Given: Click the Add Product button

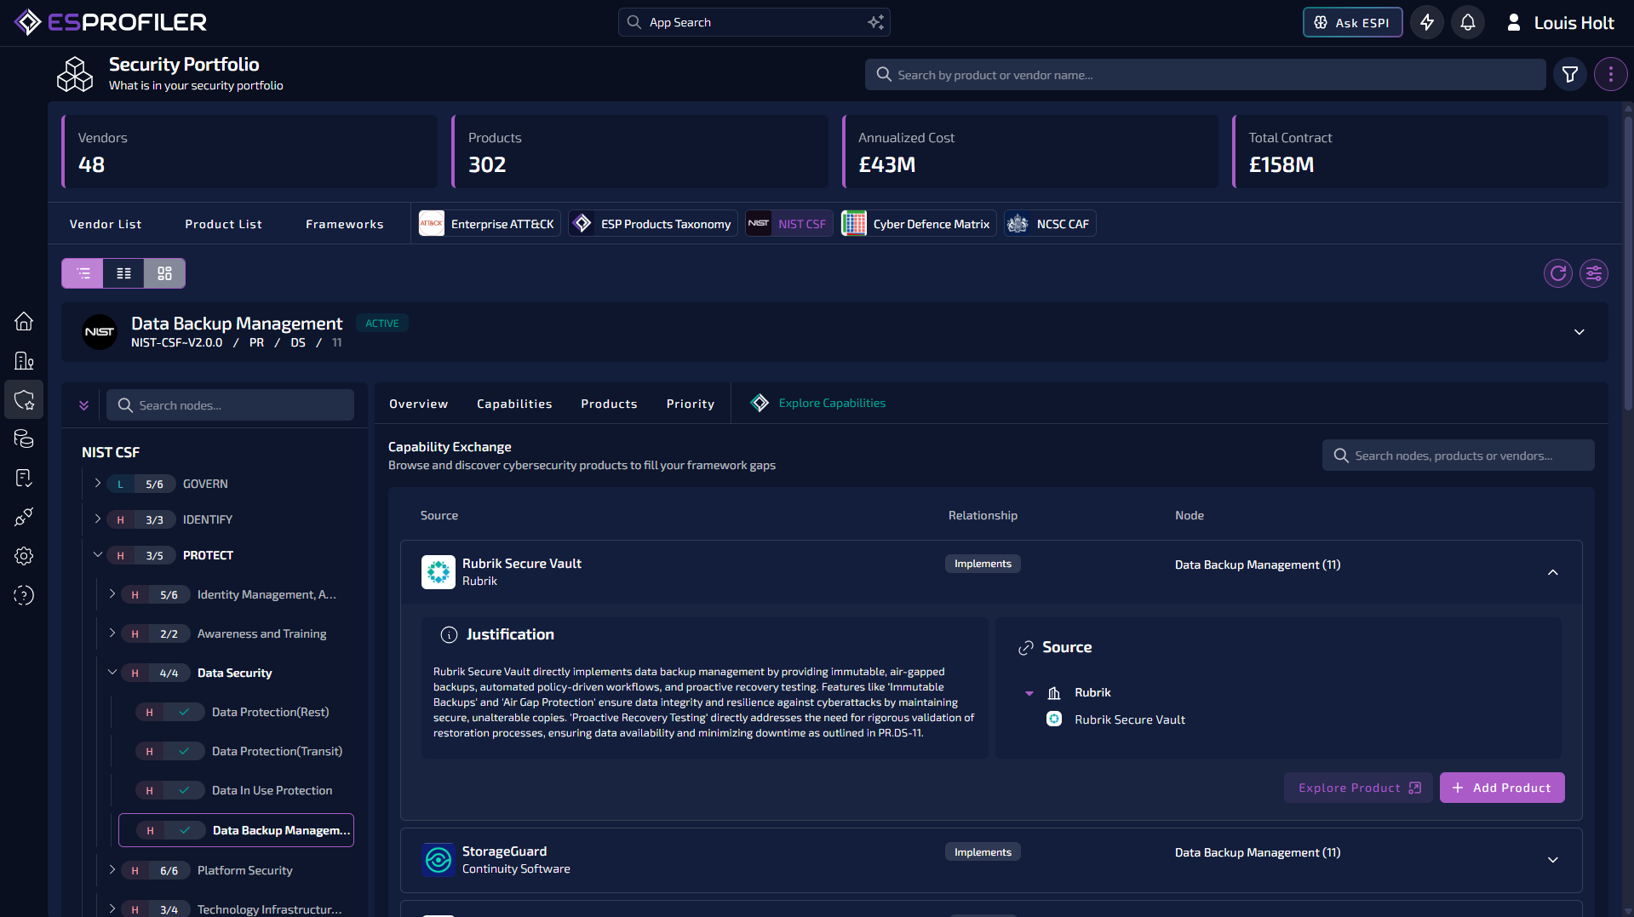Looking at the screenshot, I should pyautogui.click(x=1502, y=788).
